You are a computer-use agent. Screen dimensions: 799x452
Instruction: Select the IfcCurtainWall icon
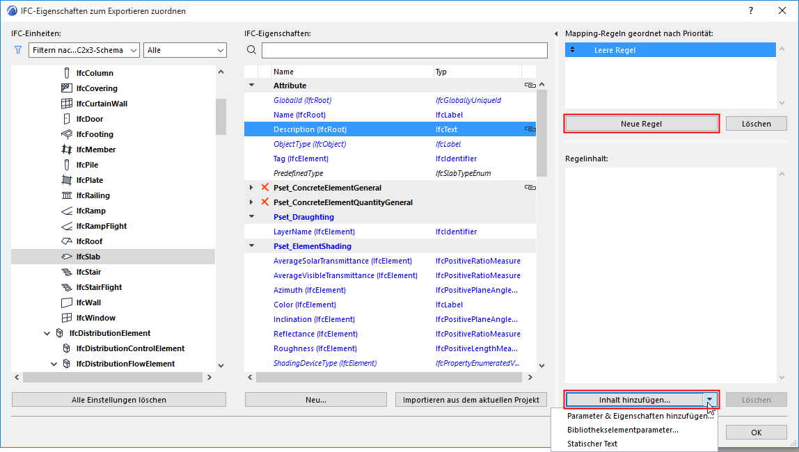67,104
